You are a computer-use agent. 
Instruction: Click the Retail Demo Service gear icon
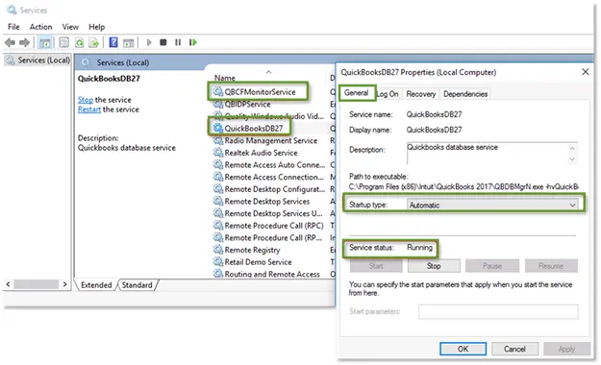(218, 262)
